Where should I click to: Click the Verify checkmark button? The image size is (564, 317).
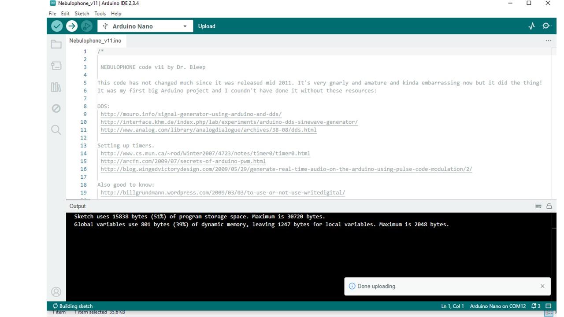click(57, 26)
